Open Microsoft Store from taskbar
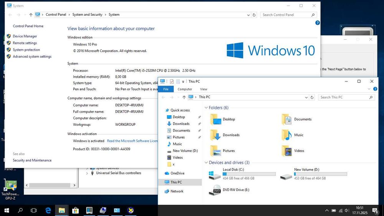 pos(75,210)
